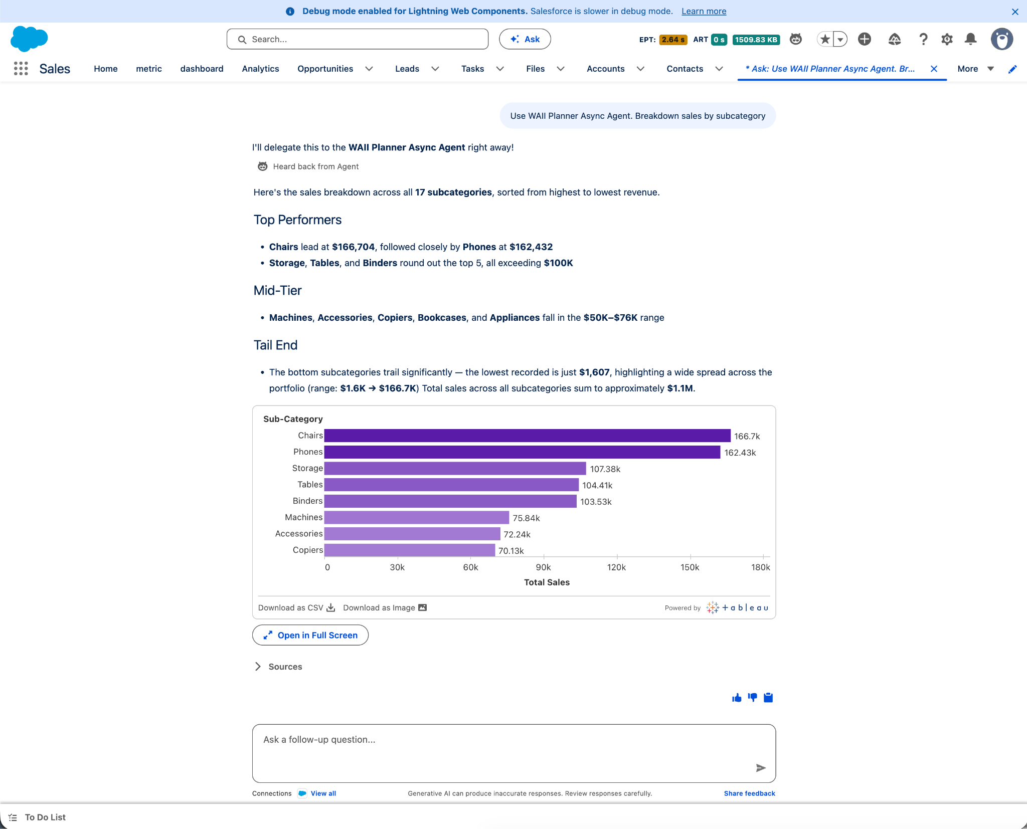
Task: Open the App Launcher grid icon
Action: point(21,69)
